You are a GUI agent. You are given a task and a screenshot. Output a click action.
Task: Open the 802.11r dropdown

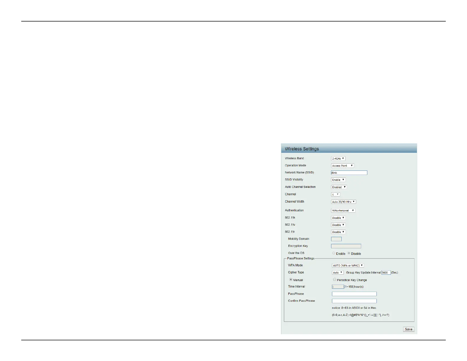point(338,232)
